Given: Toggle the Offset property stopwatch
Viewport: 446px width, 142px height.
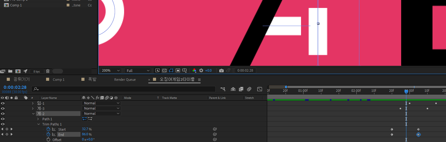Looking at the screenshot, I should coord(48,140).
